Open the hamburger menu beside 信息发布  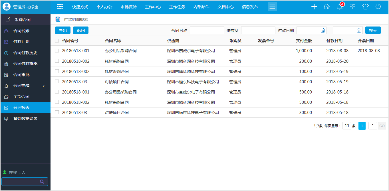click(x=272, y=6)
